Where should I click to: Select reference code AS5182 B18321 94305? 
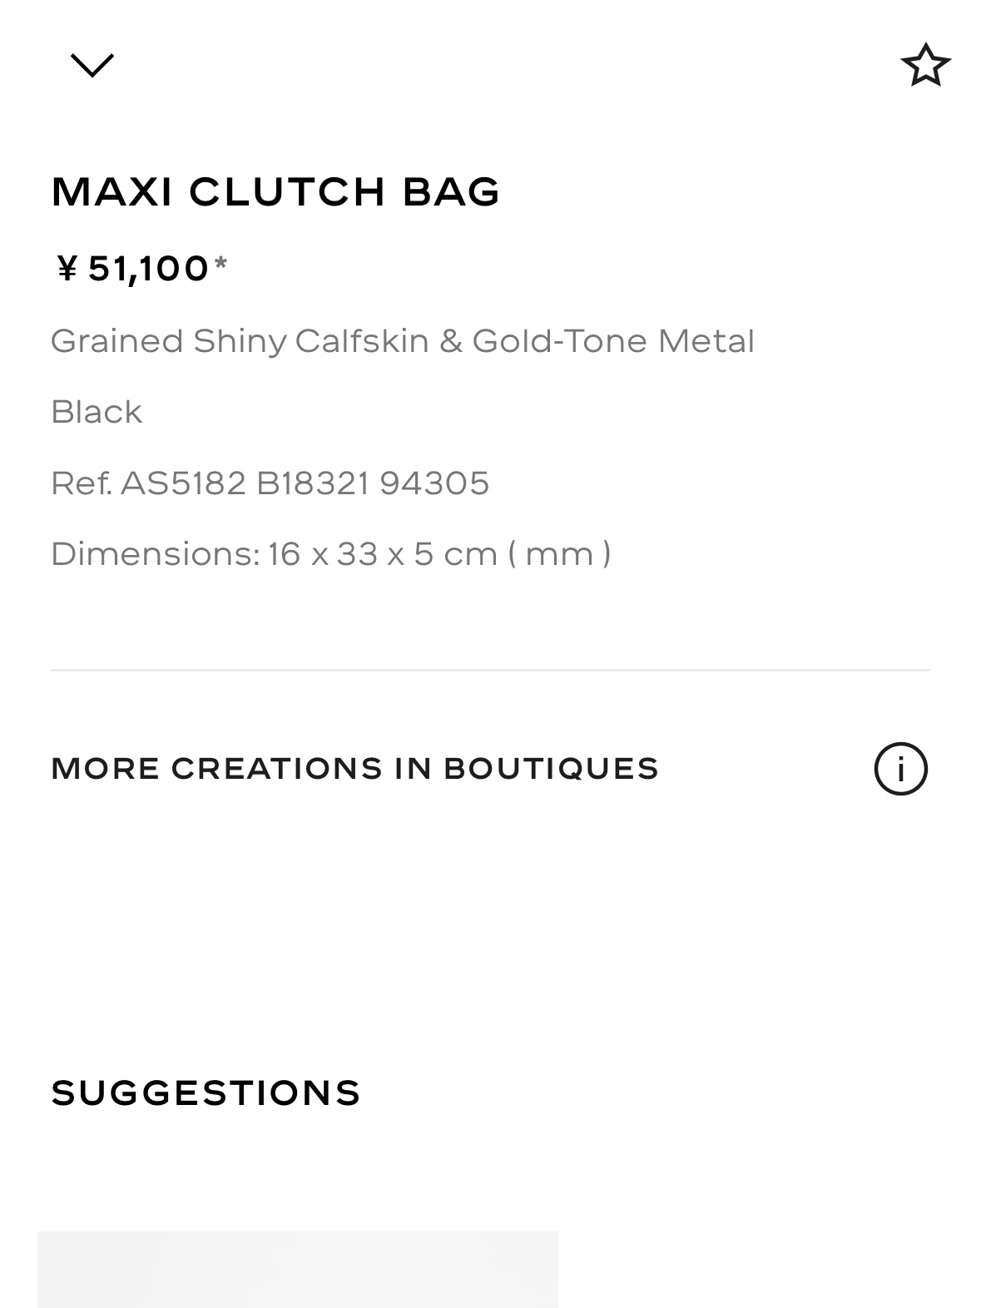305,483
